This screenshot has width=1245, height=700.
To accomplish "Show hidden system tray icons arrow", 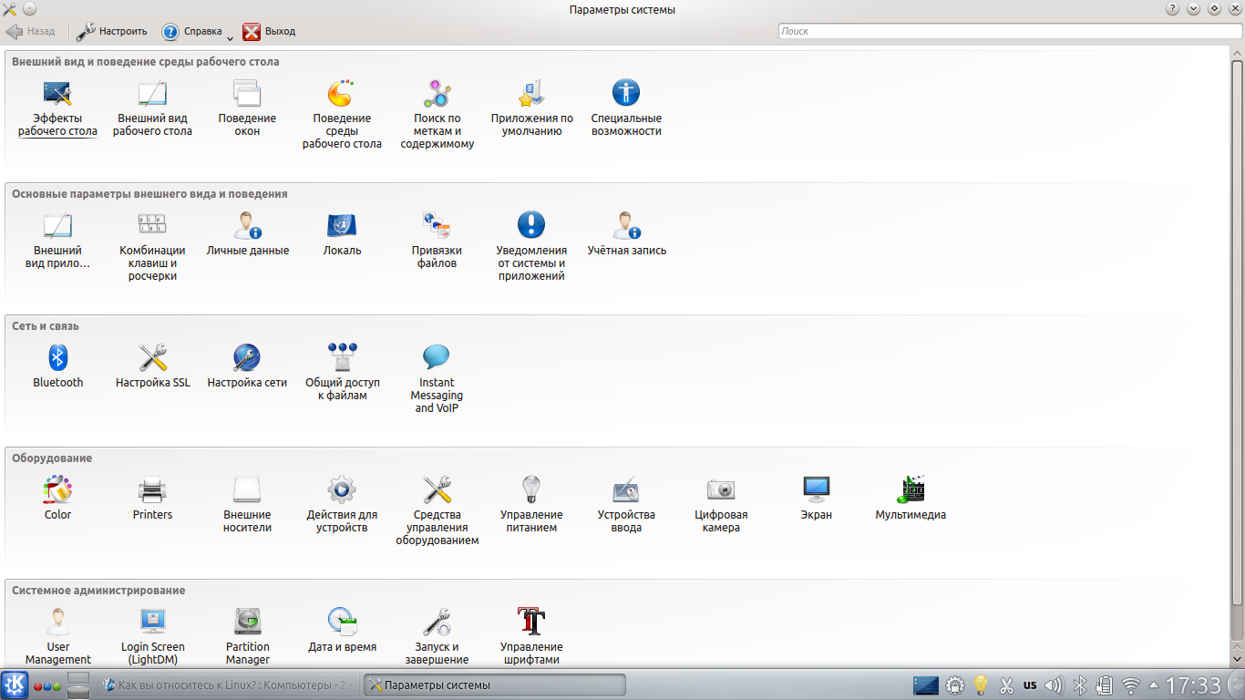I will pos(1154,685).
